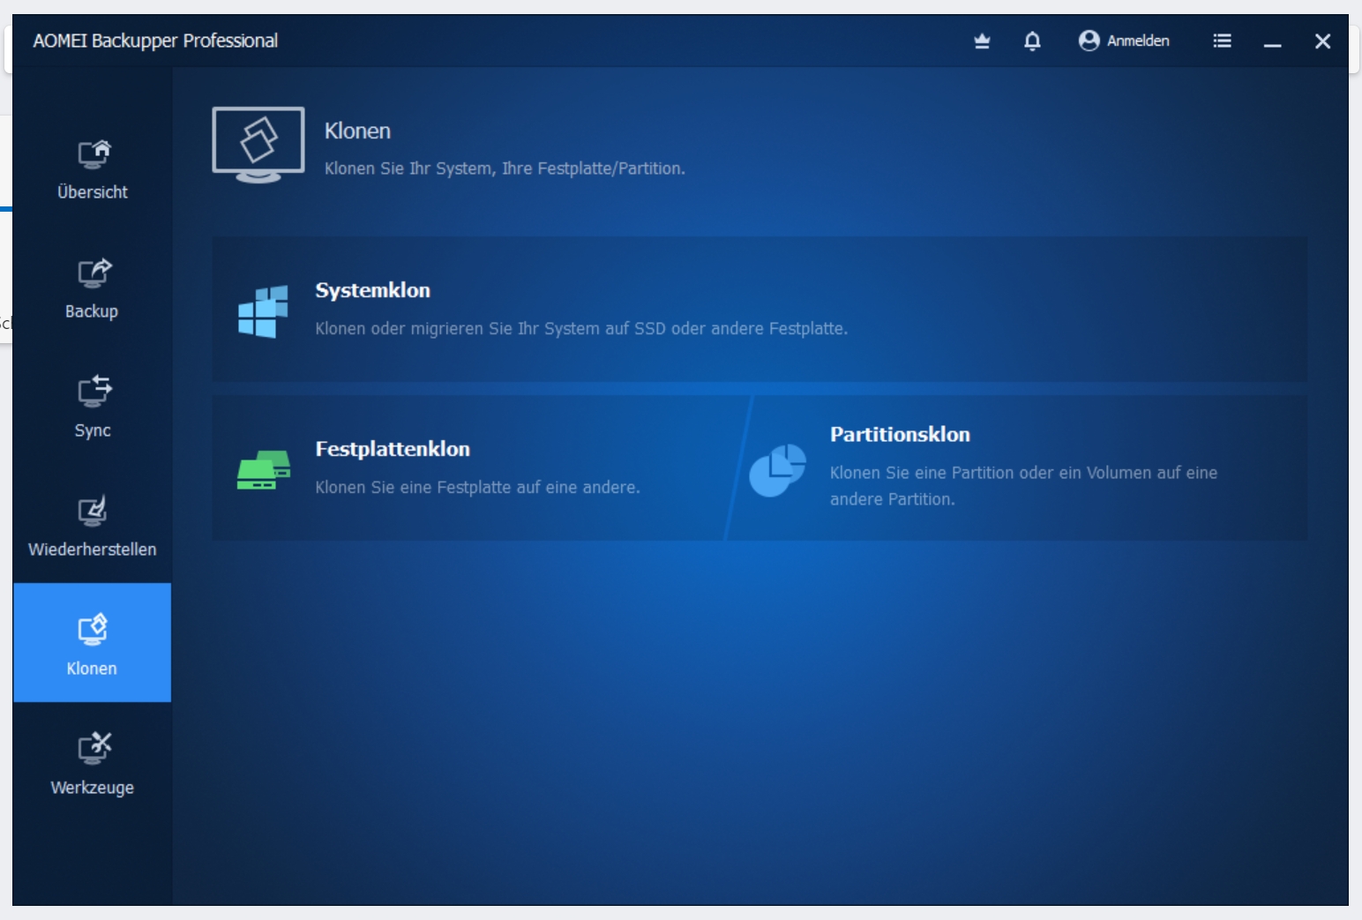Open the Wiederherstellen section icon

[93, 511]
